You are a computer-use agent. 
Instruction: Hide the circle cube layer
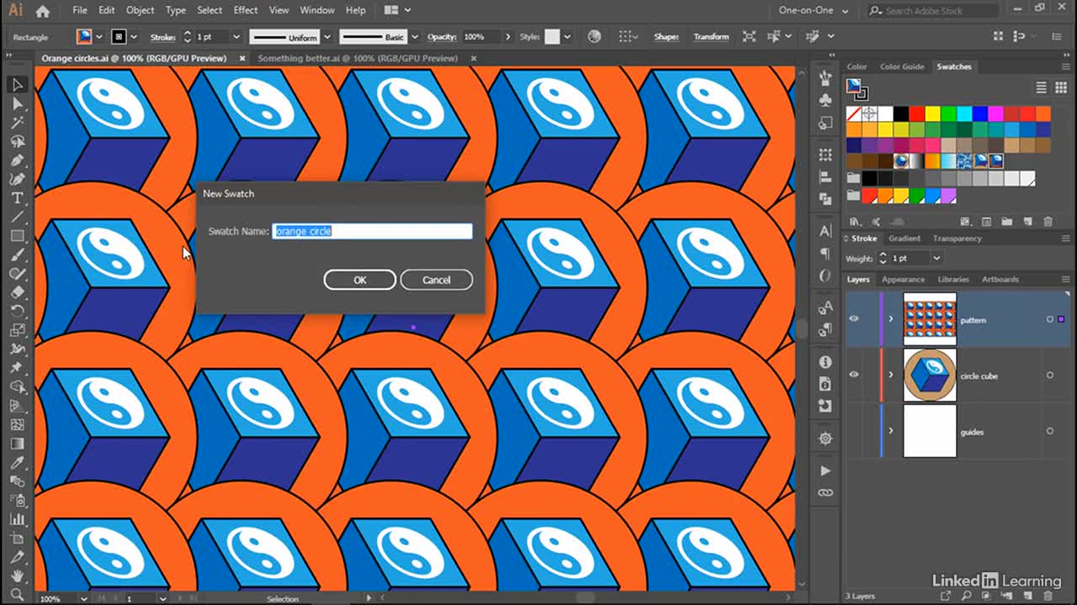[854, 375]
